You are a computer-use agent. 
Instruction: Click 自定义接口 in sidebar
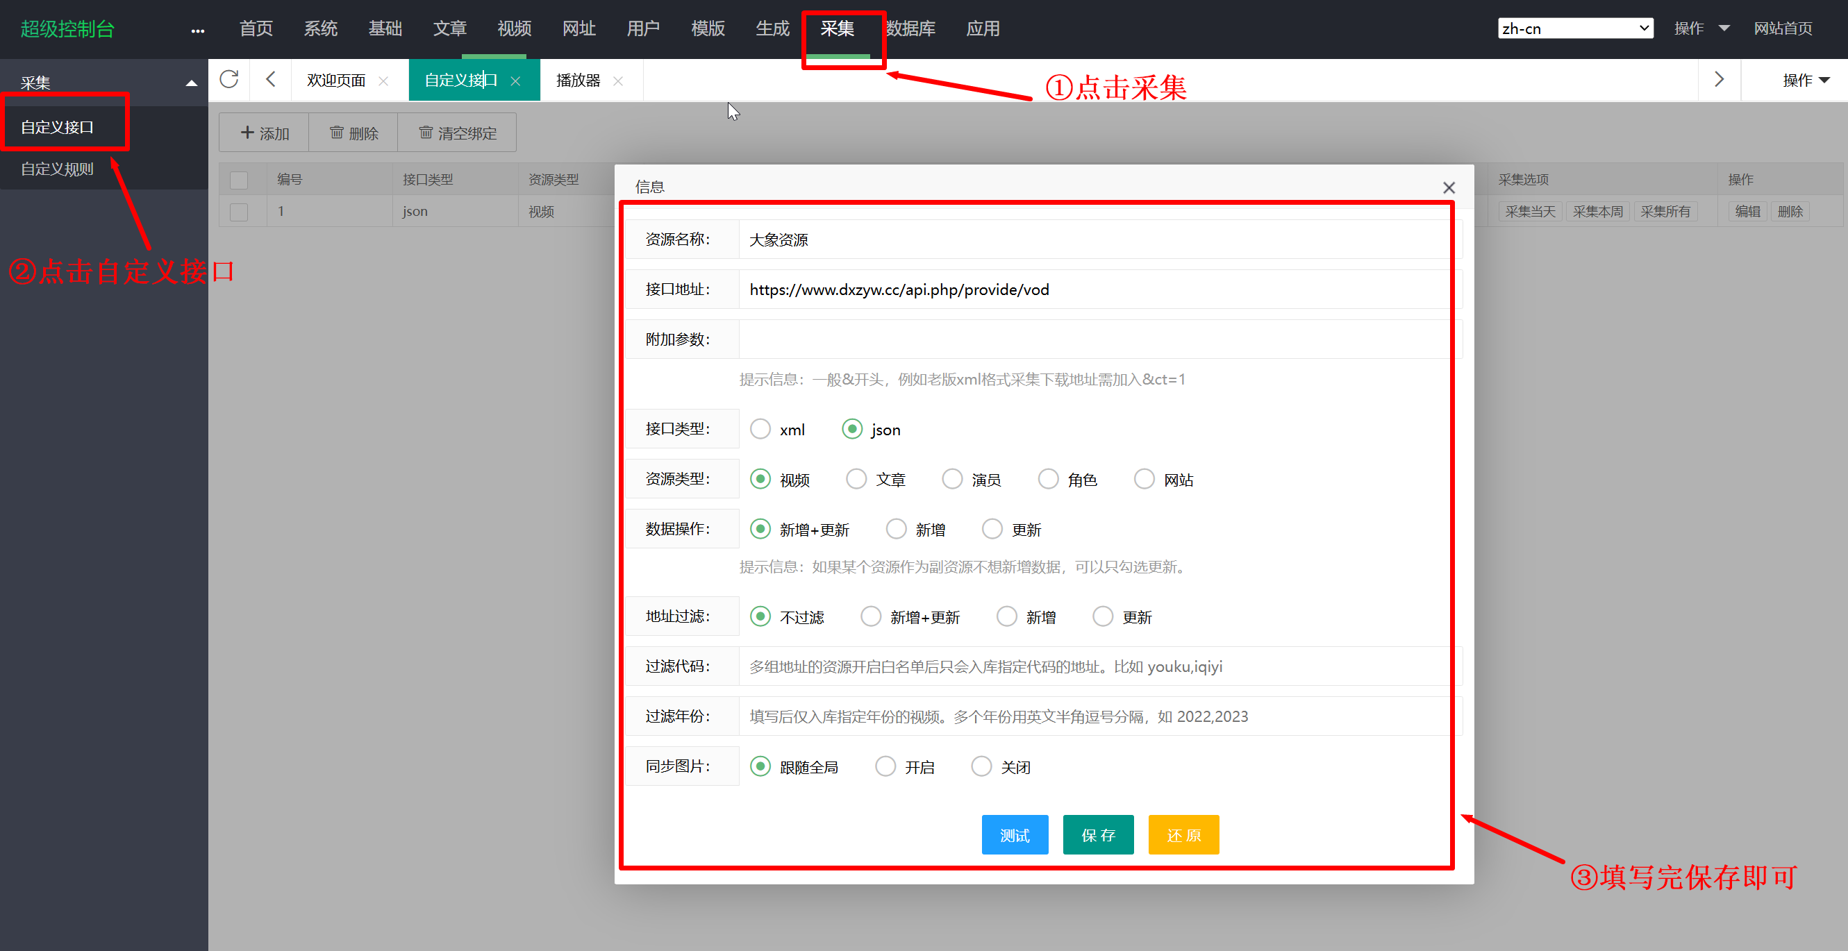(x=58, y=127)
